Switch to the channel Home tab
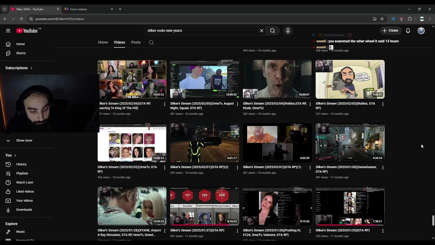Image resolution: width=435 pixels, height=245 pixels. tap(103, 43)
